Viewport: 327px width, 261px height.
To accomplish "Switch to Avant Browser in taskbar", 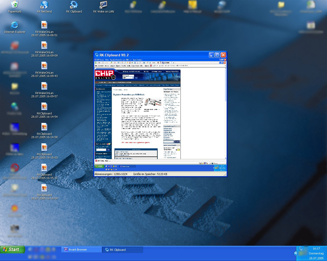I will click(80, 250).
